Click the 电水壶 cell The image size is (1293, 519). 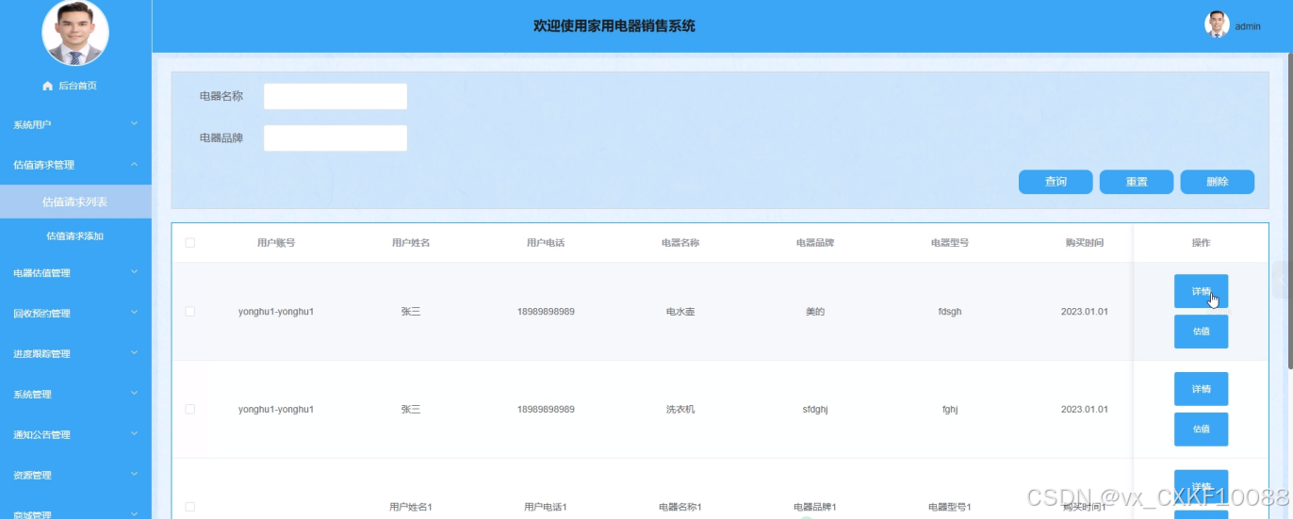point(680,312)
